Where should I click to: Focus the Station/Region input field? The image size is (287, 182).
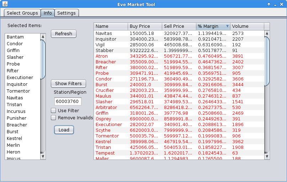68,102
